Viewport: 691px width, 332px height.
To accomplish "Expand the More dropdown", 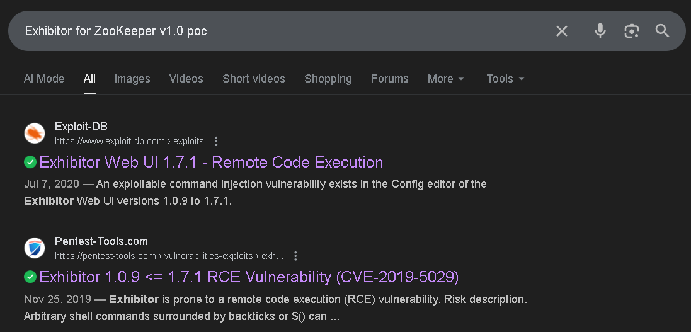I will tap(445, 79).
